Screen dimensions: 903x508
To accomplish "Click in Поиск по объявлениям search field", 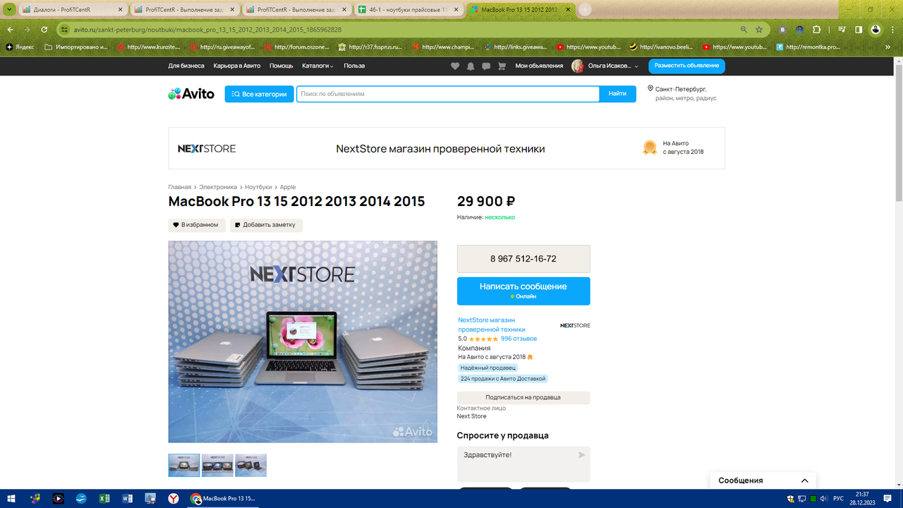I will (448, 94).
